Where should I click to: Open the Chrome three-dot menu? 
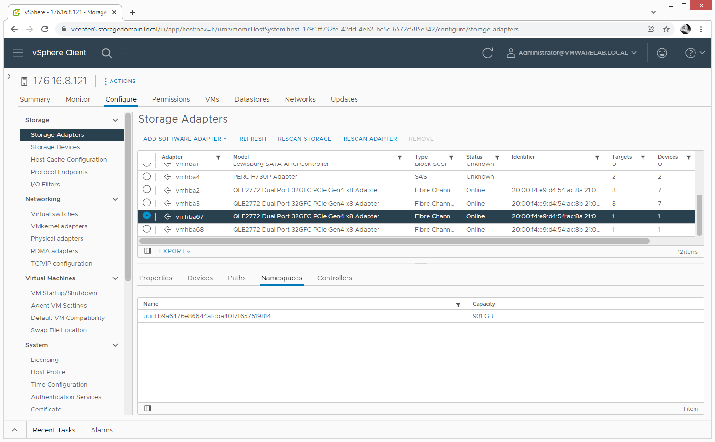pyautogui.click(x=701, y=29)
